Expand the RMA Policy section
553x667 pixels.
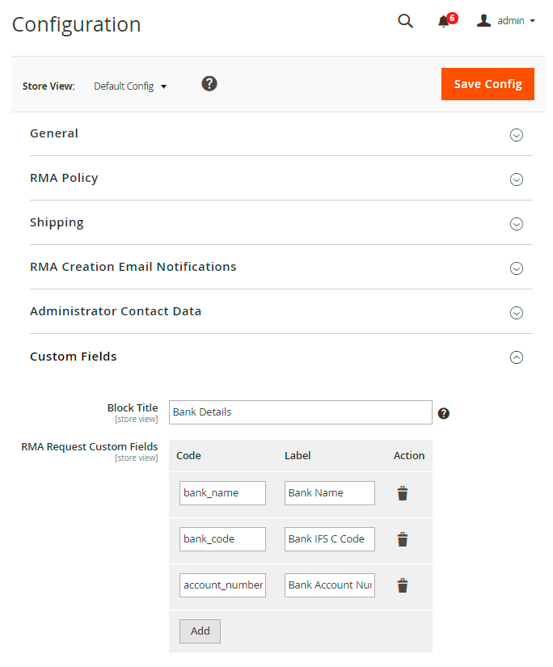517,179
